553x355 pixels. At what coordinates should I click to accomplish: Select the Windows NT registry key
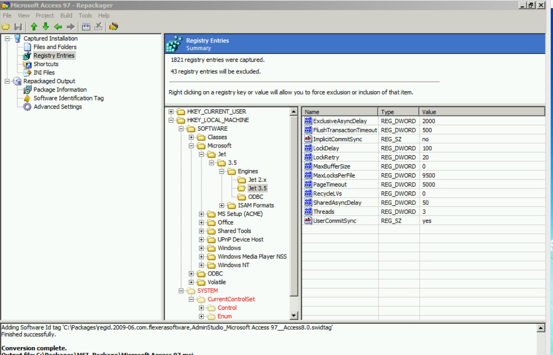click(x=233, y=265)
